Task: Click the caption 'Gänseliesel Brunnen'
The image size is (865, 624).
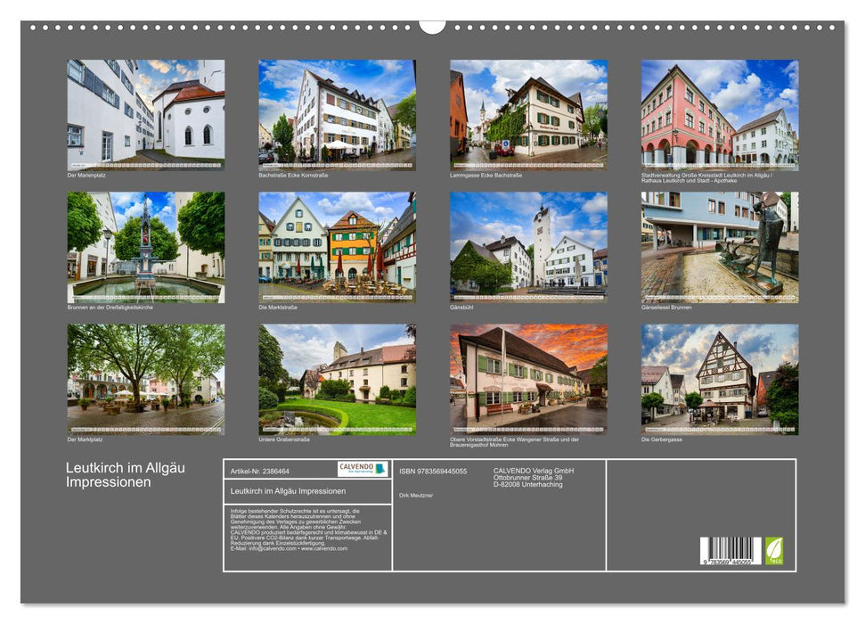Action: pos(665,307)
